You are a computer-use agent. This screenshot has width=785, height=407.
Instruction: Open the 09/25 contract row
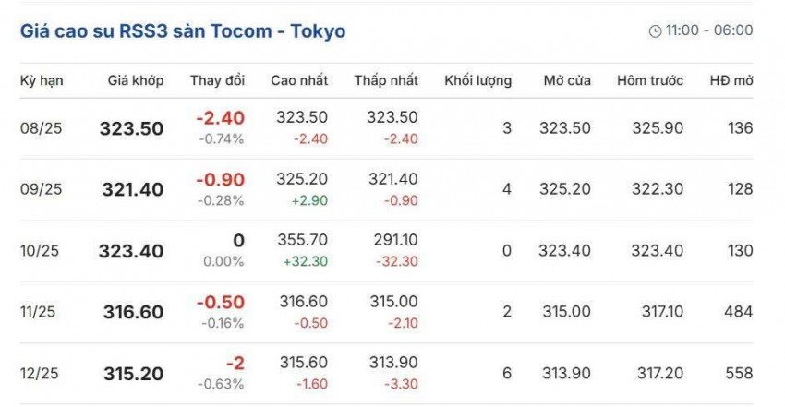(42, 189)
